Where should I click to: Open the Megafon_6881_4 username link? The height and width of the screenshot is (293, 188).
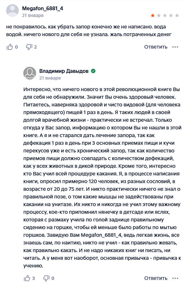pos(42,8)
